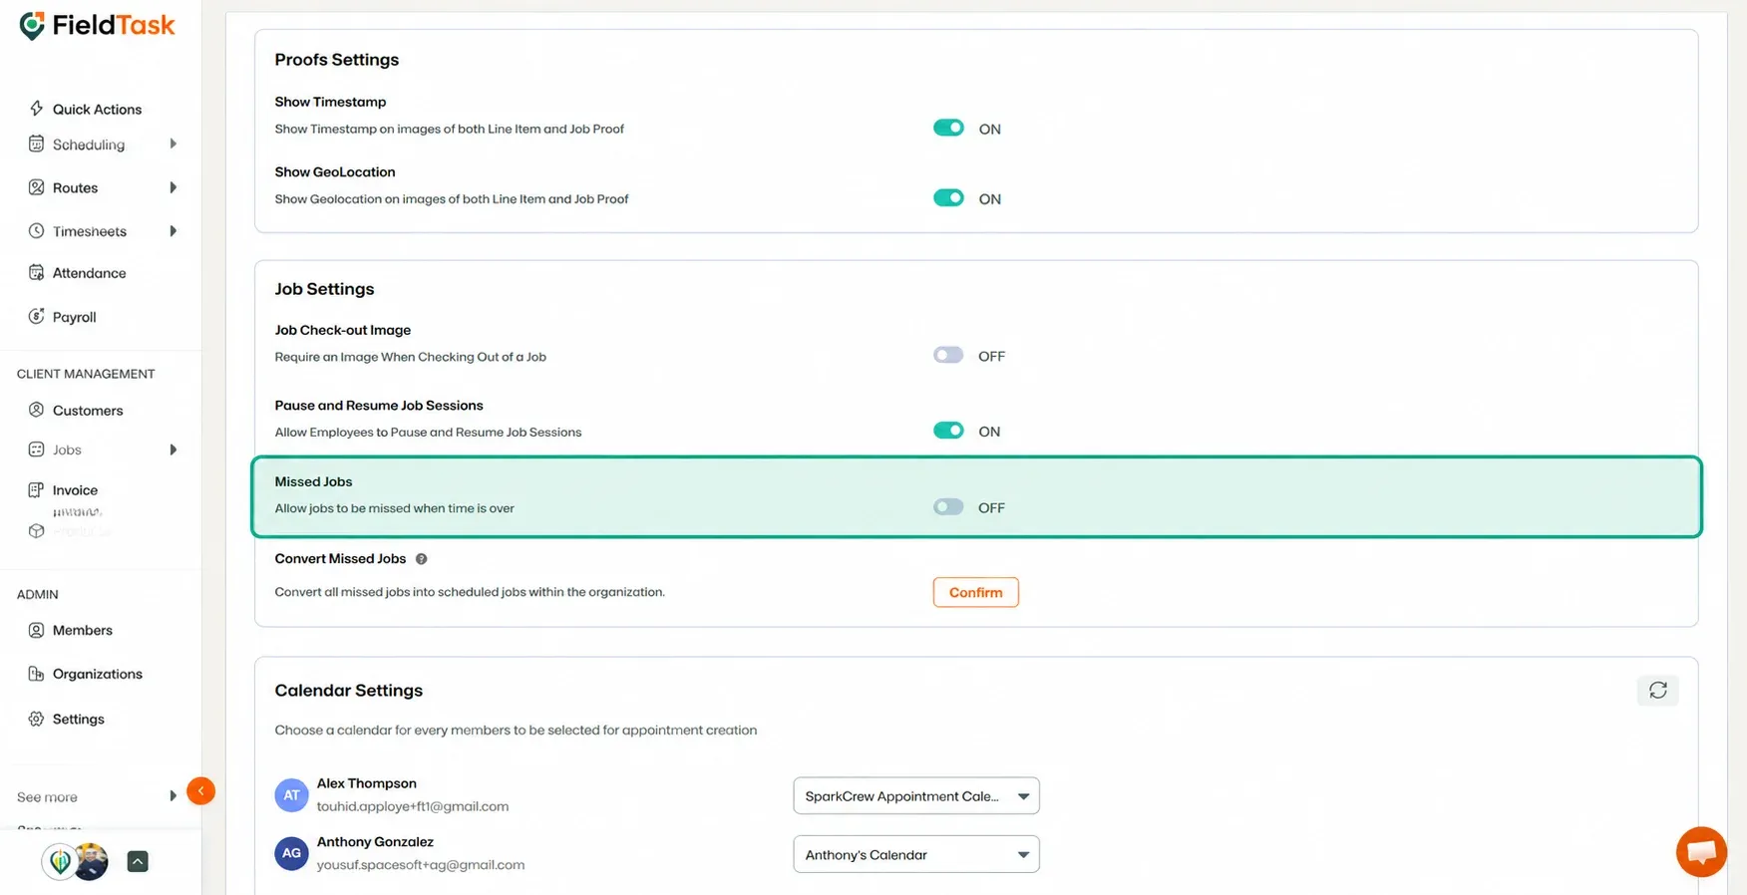Open Customers under Client Management
The height and width of the screenshot is (895, 1747).
(88, 411)
